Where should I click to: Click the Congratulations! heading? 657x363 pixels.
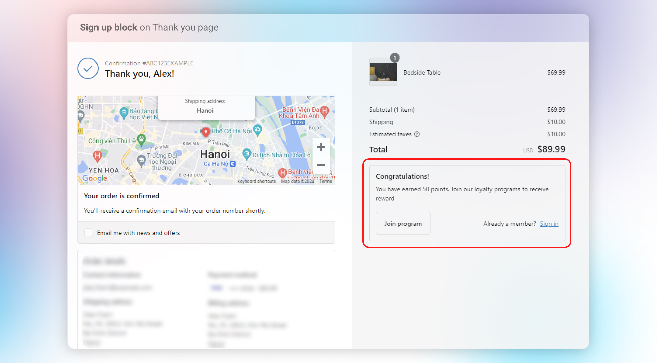coord(402,176)
